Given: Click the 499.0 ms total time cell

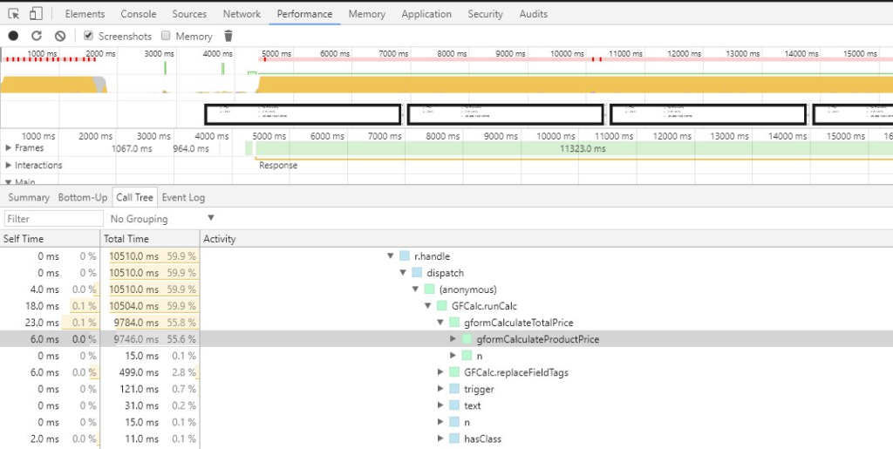Looking at the screenshot, I should (150, 373).
